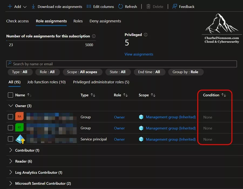The width and height of the screenshot is (243, 189).
Task: Click the service principal key icon
Action: click(20, 139)
